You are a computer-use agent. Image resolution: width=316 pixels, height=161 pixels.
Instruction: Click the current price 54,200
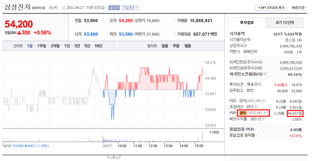[19, 24]
